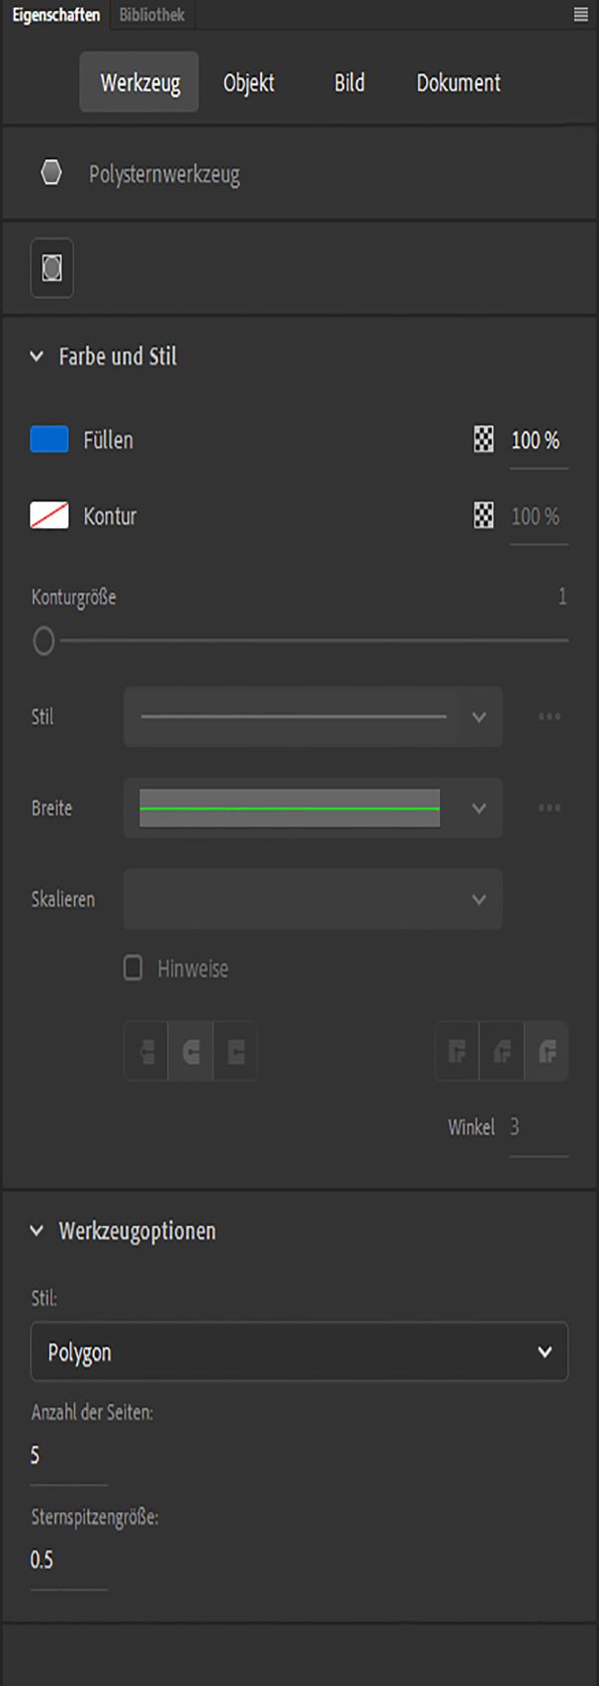Click the Anzahl der Seiten input field
The height and width of the screenshot is (1686, 599).
tap(67, 1455)
